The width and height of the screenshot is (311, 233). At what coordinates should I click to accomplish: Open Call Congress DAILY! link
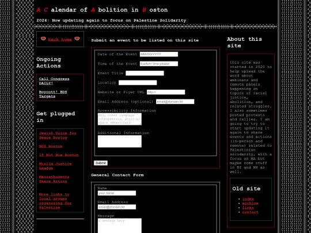tap(54, 81)
